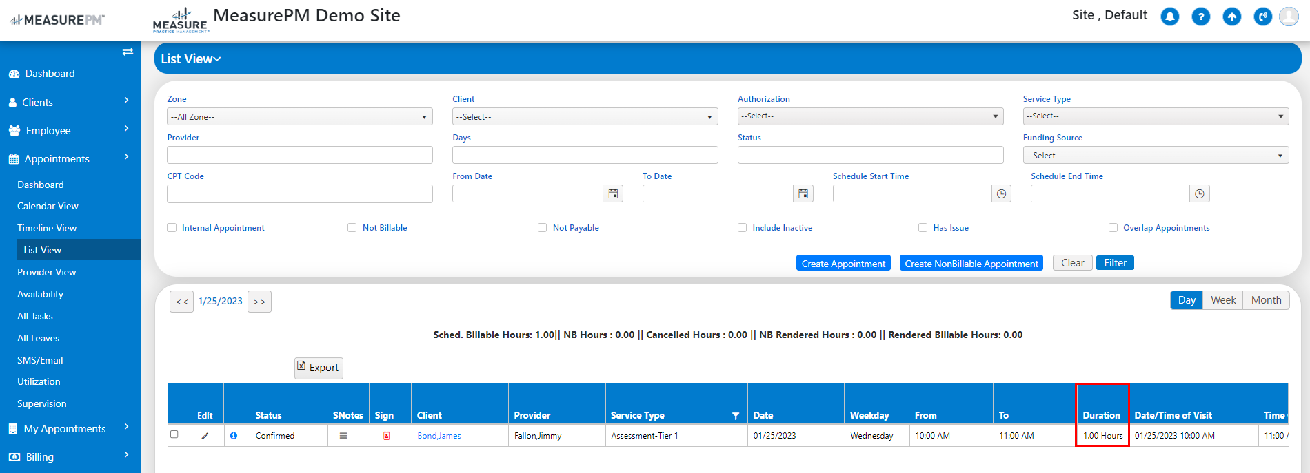Switch to Week view tab
Viewport: 1310px width, 473px height.
pyautogui.click(x=1223, y=300)
